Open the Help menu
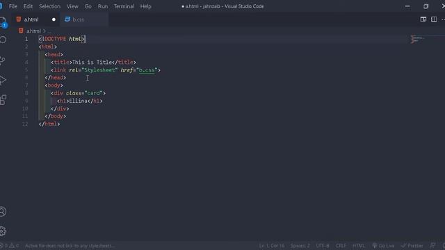Screen dimensions: 445x250 (145, 6)
